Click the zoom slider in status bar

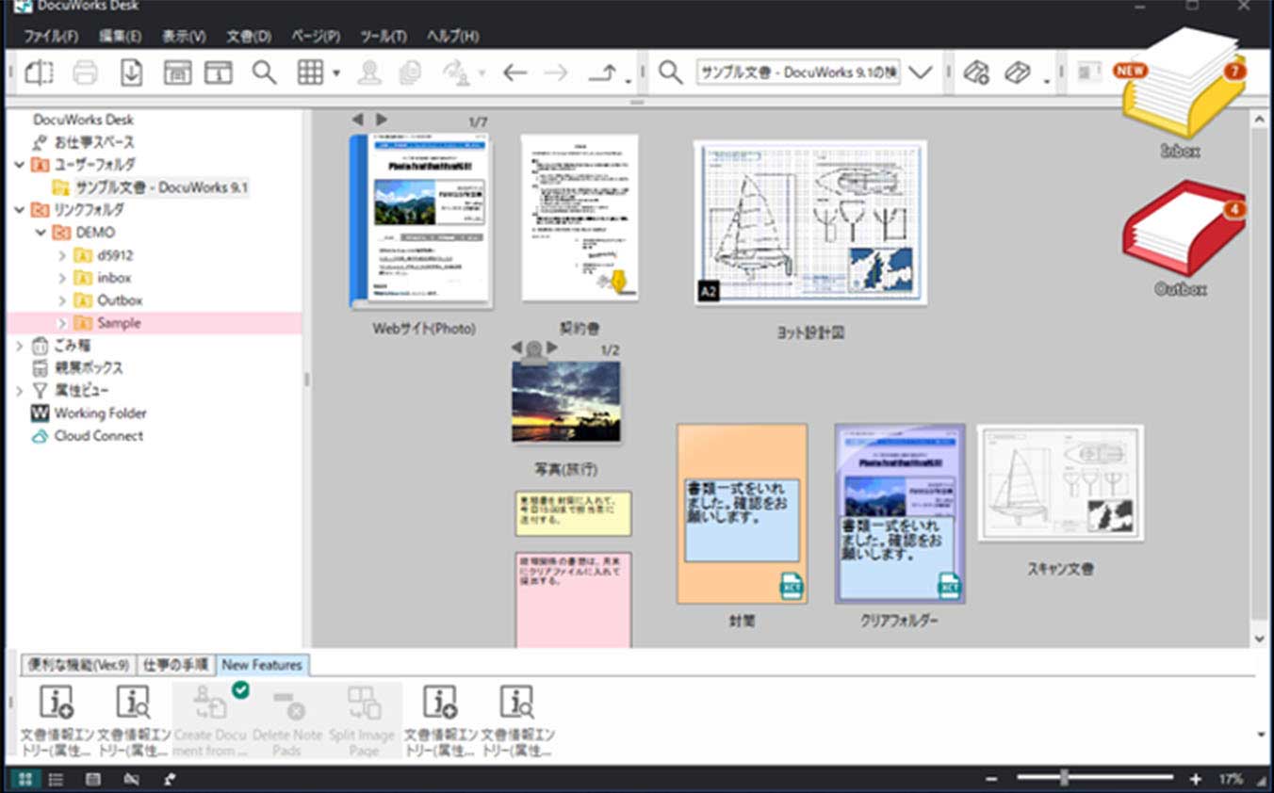tap(1065, 778)
